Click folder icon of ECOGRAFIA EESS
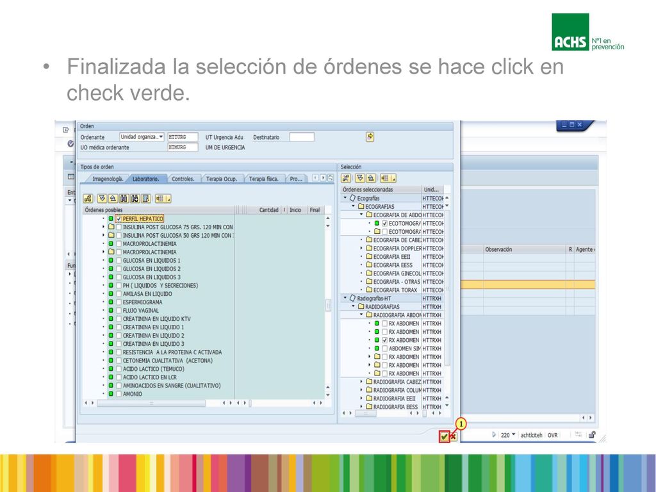656x492 pixels. [369, 265]
